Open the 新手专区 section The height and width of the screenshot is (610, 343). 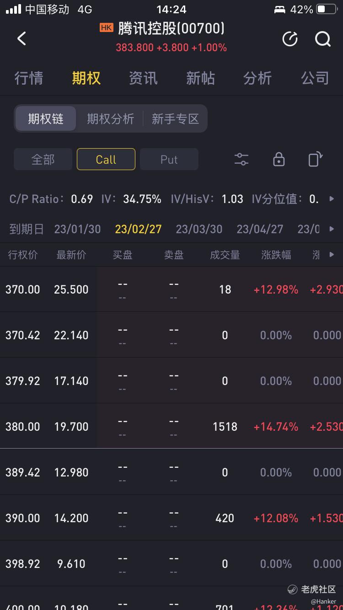click(176, 119)
